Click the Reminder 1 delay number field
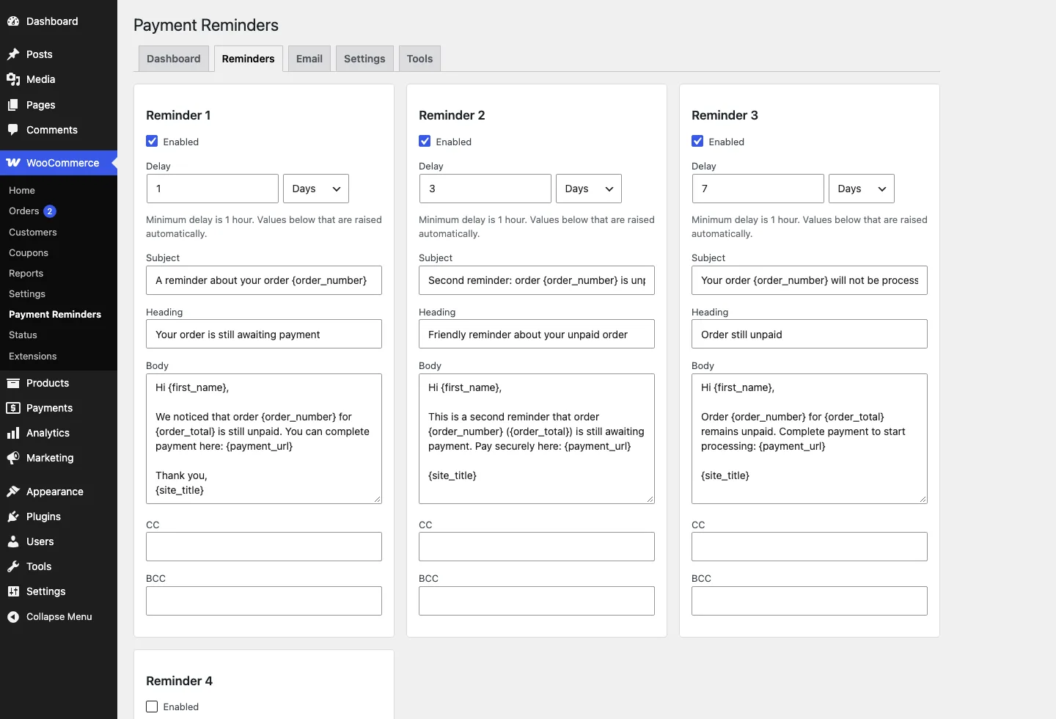This screenshot has height=719, width=1056. pos(213,189)
